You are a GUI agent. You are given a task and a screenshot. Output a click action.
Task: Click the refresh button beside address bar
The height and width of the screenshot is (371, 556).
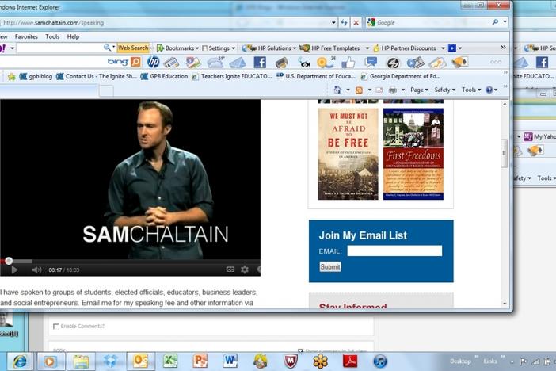(x=345, y=22)
